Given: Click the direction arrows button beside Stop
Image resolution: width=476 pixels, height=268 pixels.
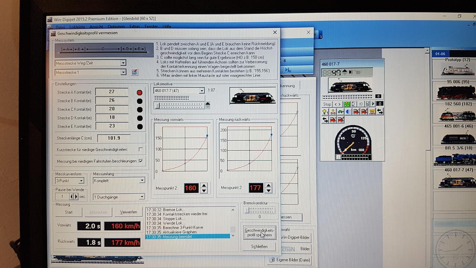Looking at the screenshot, I should (x=337, y=104).
